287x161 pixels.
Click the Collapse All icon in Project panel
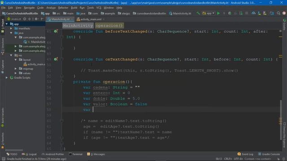click(29, 19)
